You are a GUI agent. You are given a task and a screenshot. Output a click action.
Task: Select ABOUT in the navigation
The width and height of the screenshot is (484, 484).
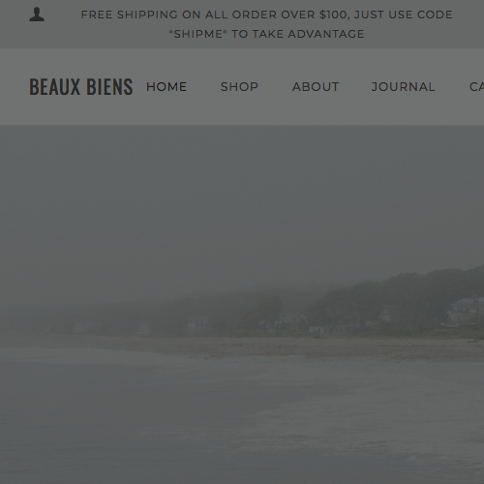(316, 87)
